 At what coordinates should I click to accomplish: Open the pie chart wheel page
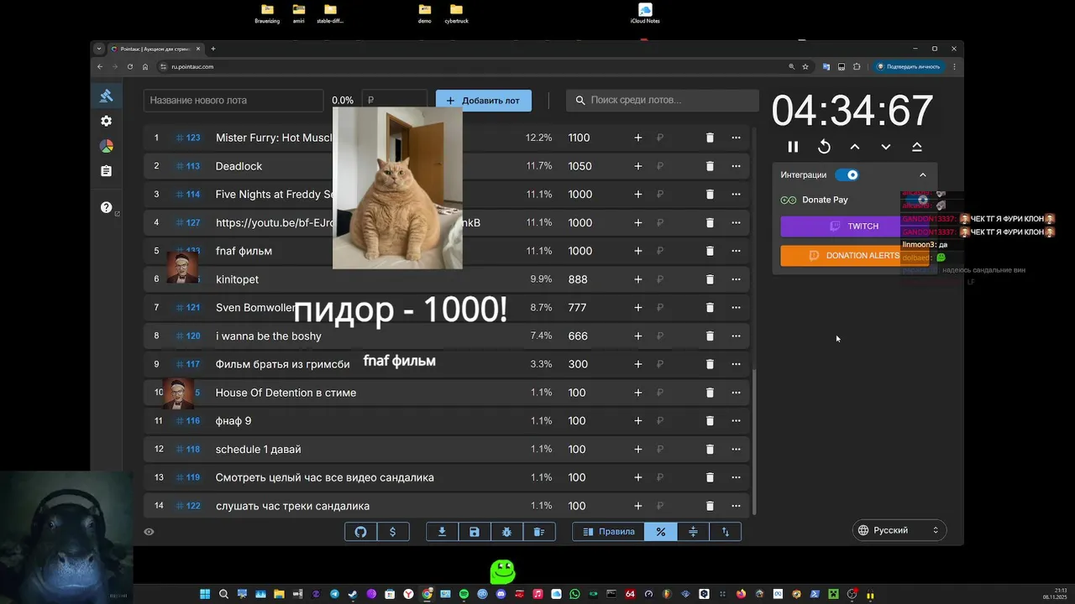tap(107, 146)
